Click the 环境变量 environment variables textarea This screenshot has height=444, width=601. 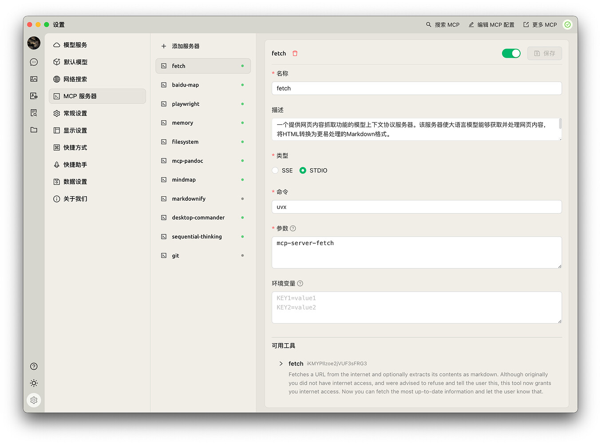pos(417,307)
